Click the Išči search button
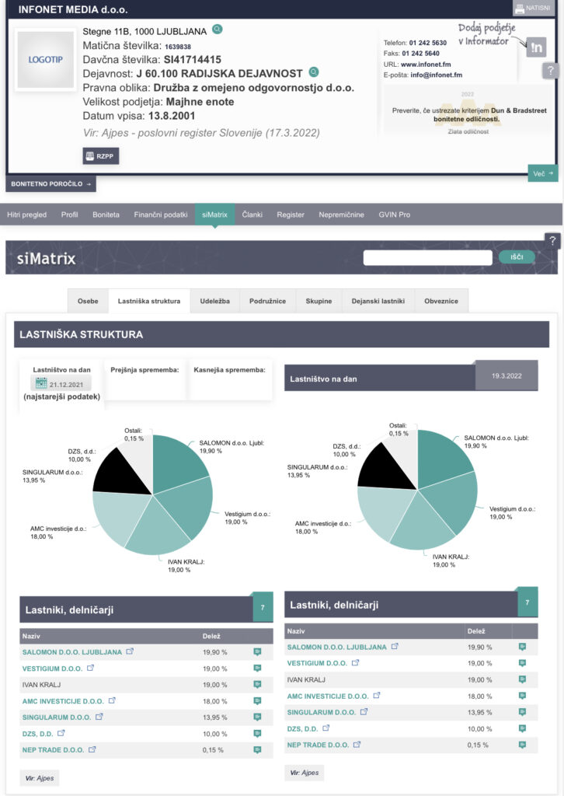Screen dimensions: 564x796 [517, 257]
